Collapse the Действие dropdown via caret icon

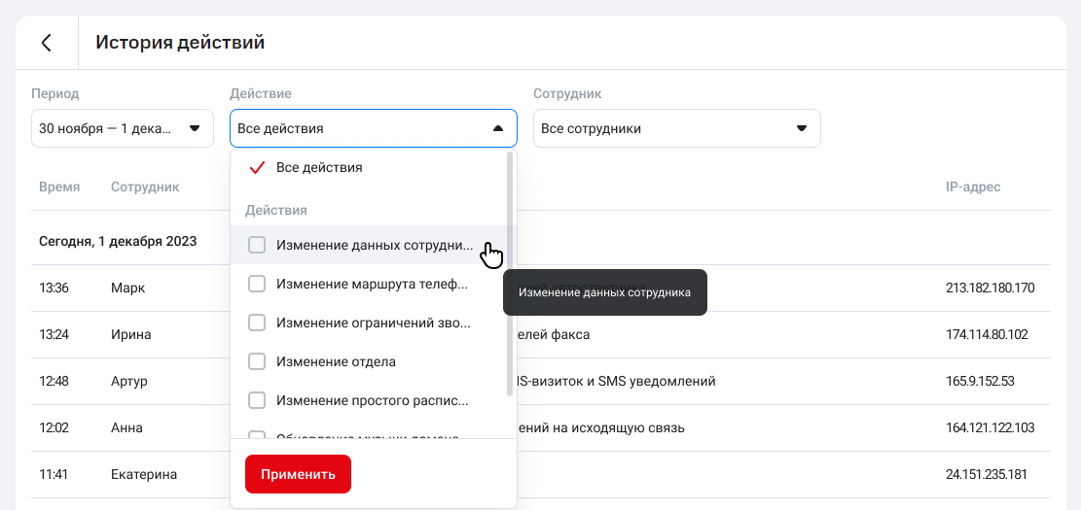click(497, 128)
